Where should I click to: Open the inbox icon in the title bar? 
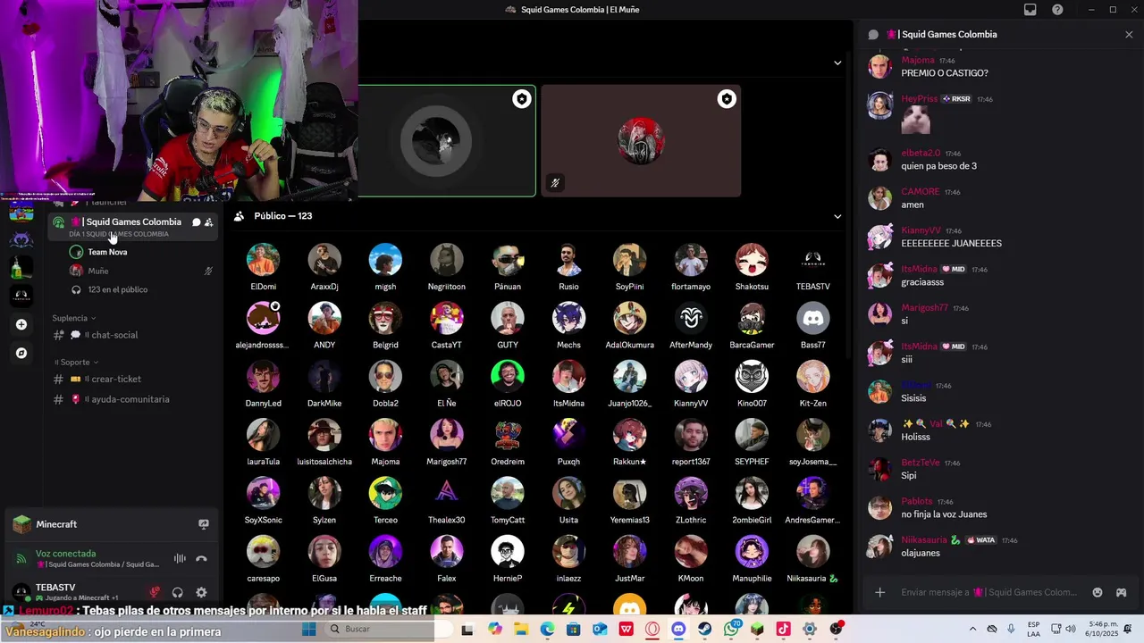(1030, 10)
